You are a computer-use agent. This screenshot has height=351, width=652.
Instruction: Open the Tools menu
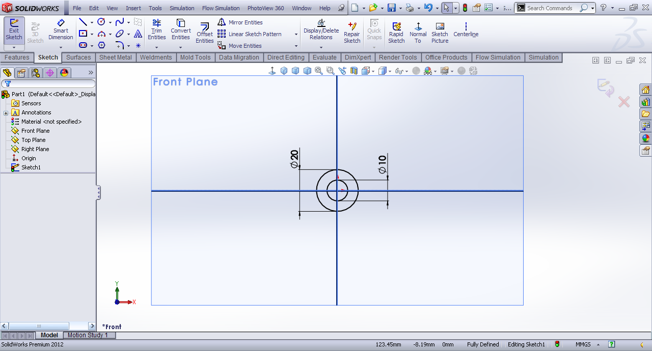coord(155,8)
